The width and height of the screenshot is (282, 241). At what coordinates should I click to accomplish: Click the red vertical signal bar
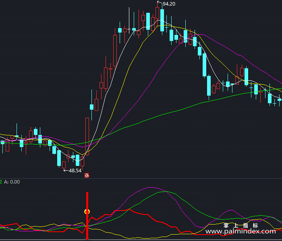(87, 216)
